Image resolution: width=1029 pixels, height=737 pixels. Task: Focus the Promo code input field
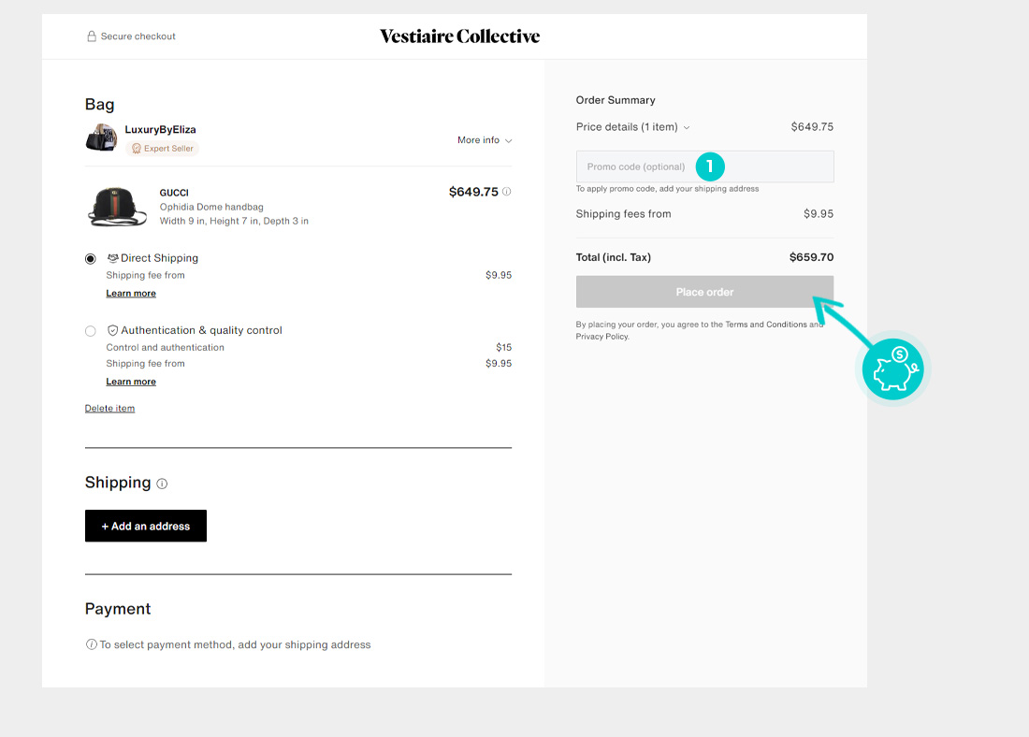(704, 166)
